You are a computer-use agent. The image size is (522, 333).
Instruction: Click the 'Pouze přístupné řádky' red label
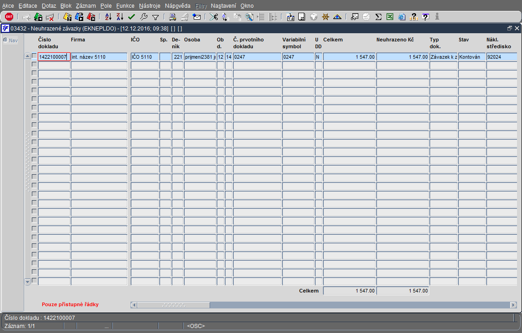pos(70,304)
